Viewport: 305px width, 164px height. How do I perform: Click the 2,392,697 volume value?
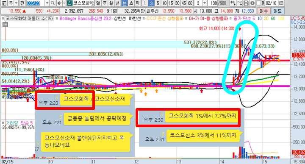coord(74,11)
